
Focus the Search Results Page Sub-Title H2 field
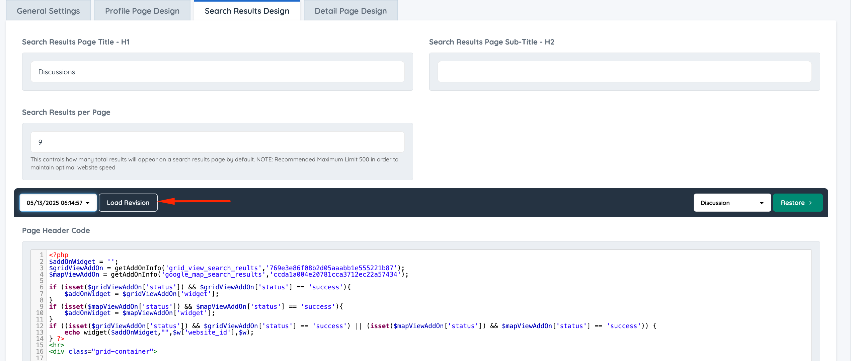click(624, 72)
